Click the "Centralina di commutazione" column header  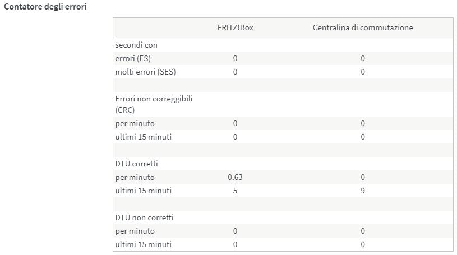pyautogui.click(x=363, y=27)
